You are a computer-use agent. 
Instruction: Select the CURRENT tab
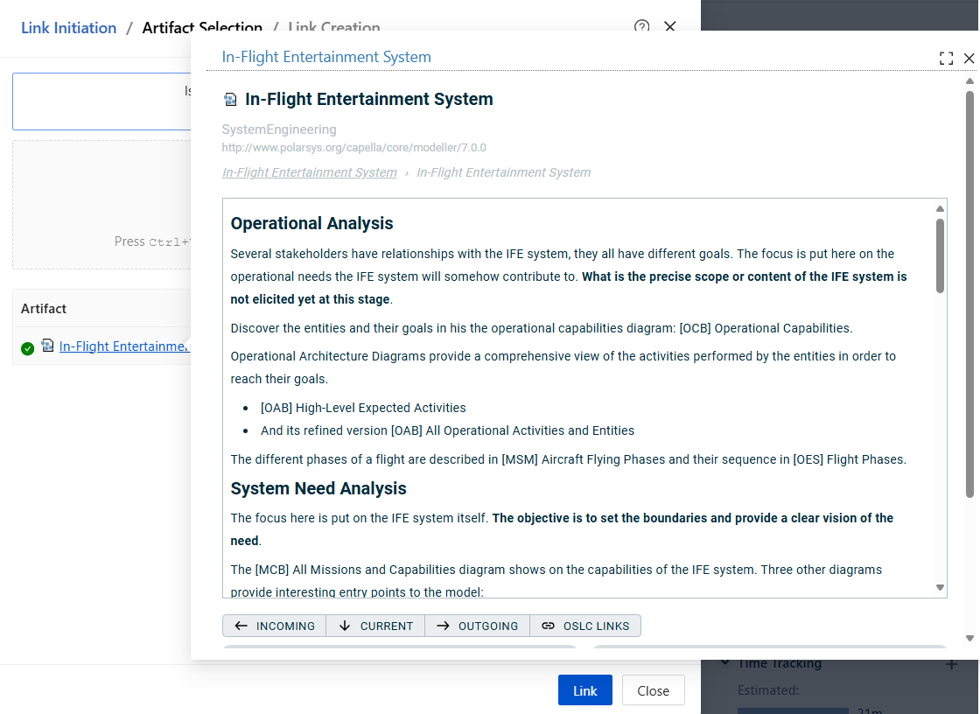(x=375, y=626)
